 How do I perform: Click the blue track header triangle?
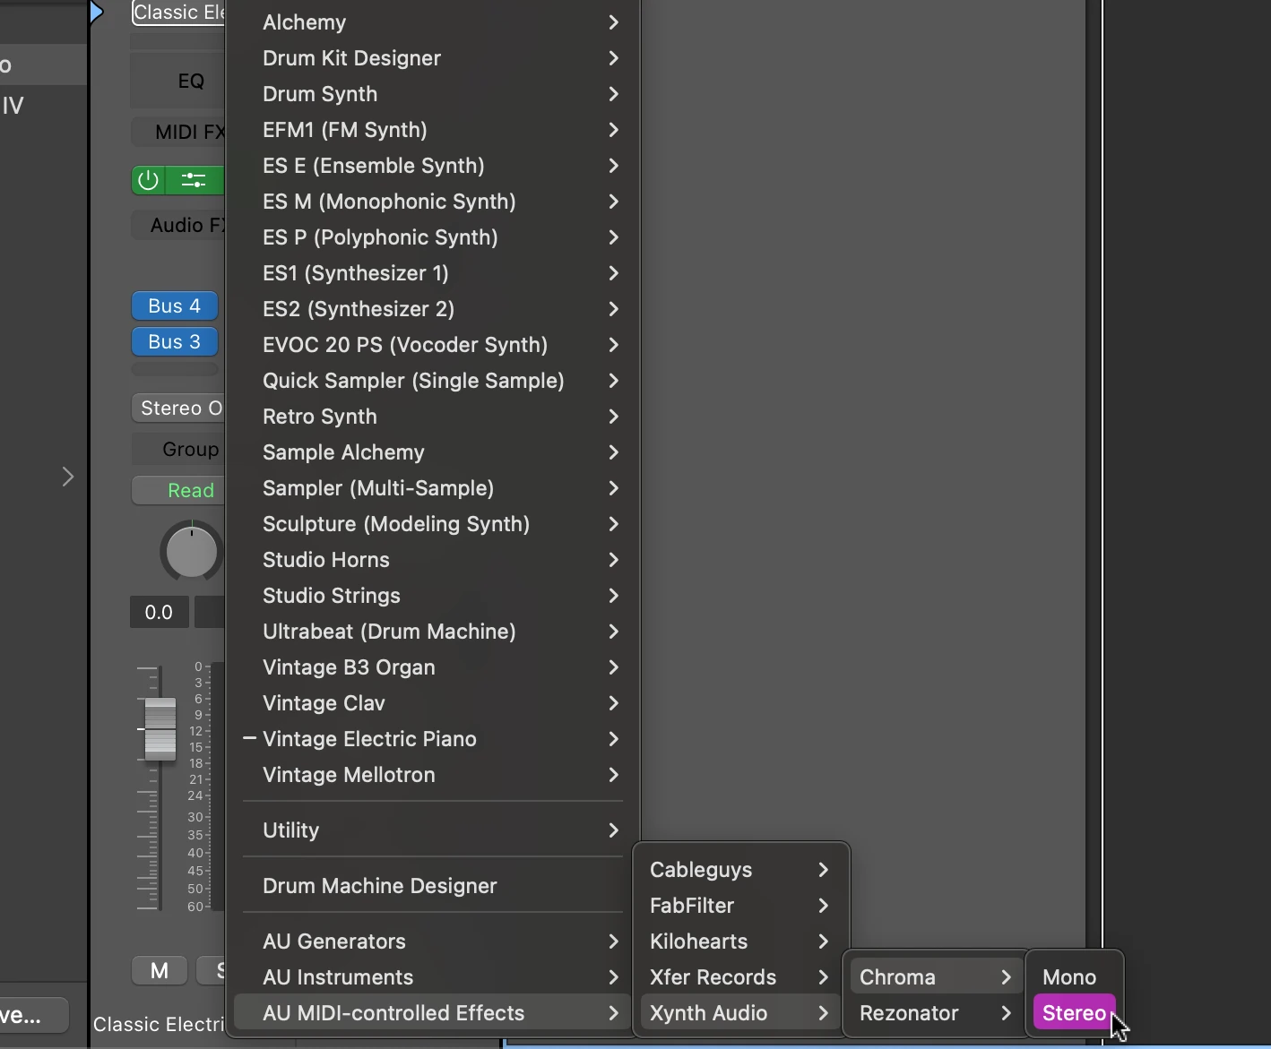[97, 13]
